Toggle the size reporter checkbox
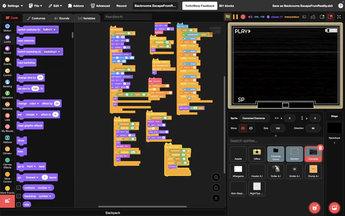 point(19,204)
